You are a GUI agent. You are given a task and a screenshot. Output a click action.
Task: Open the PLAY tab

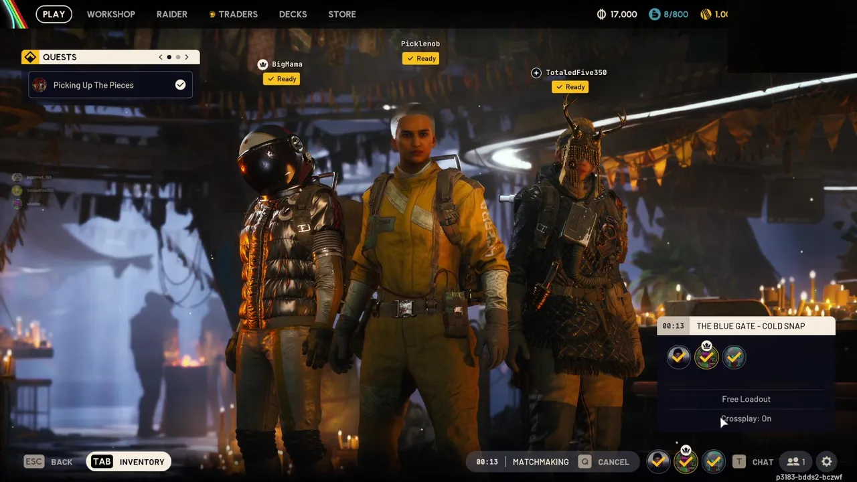[x=54, y=14]
